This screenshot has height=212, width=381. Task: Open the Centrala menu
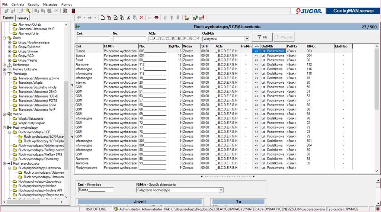click(x=18, y=4)
